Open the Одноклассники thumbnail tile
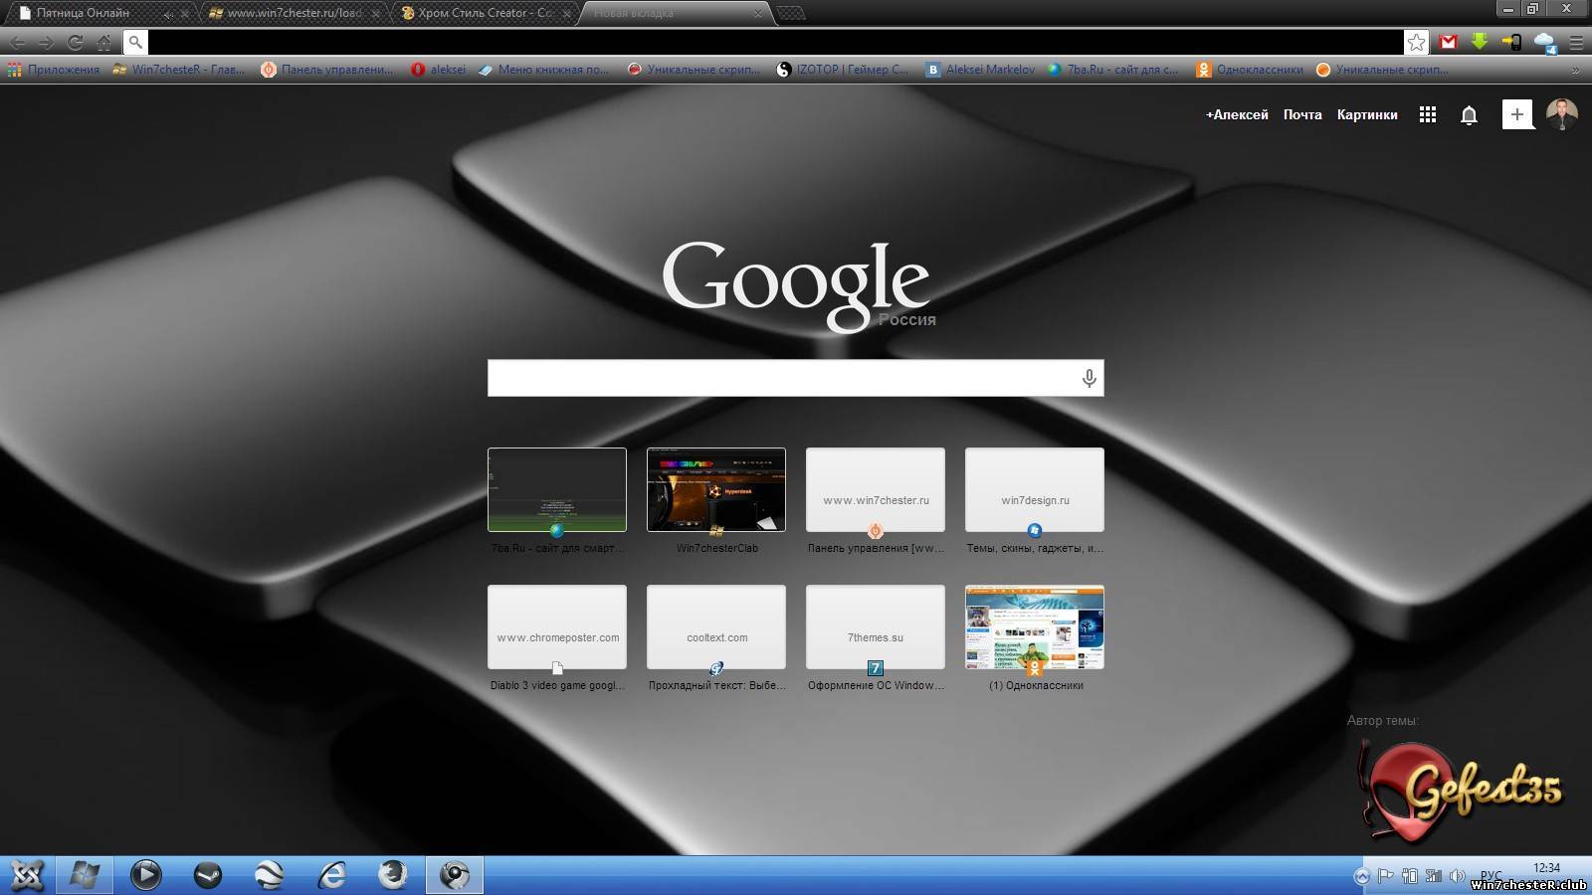Image resolution: width=1592 pixels, height=895 pixels. [x=1035, y=627]
